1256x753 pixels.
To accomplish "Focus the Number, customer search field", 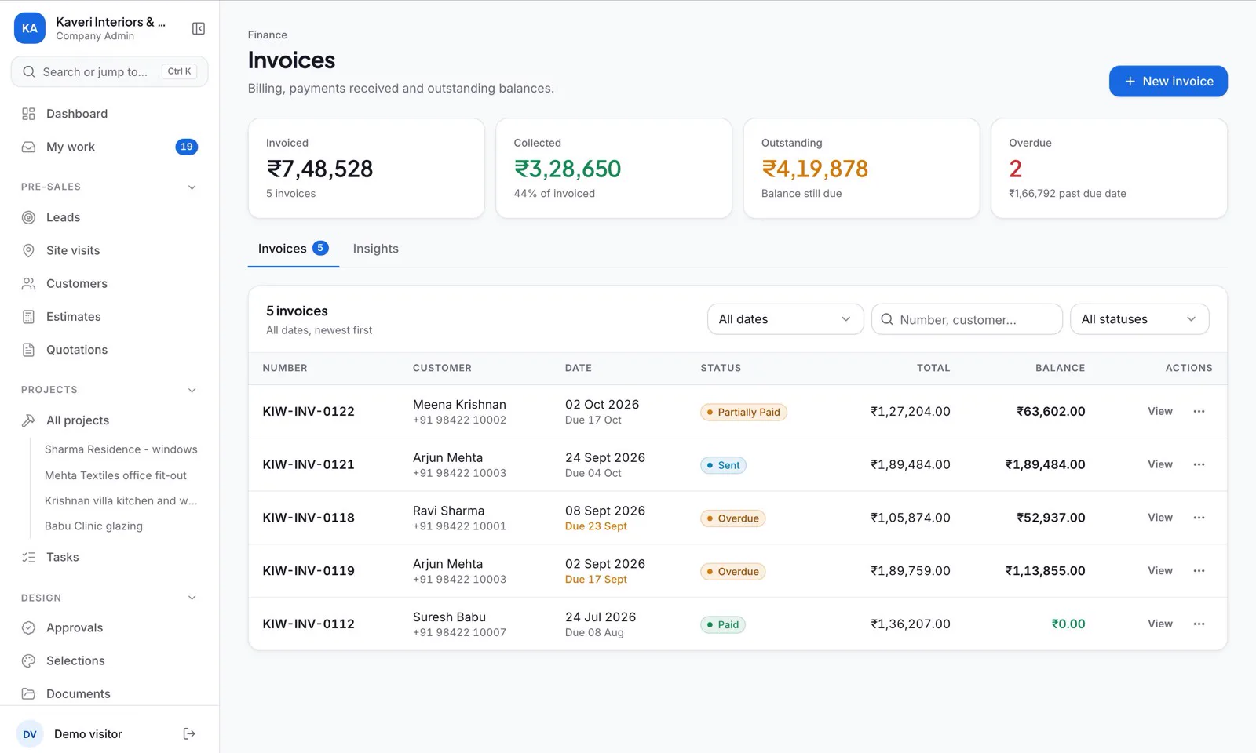I will (x=966, y=319).
